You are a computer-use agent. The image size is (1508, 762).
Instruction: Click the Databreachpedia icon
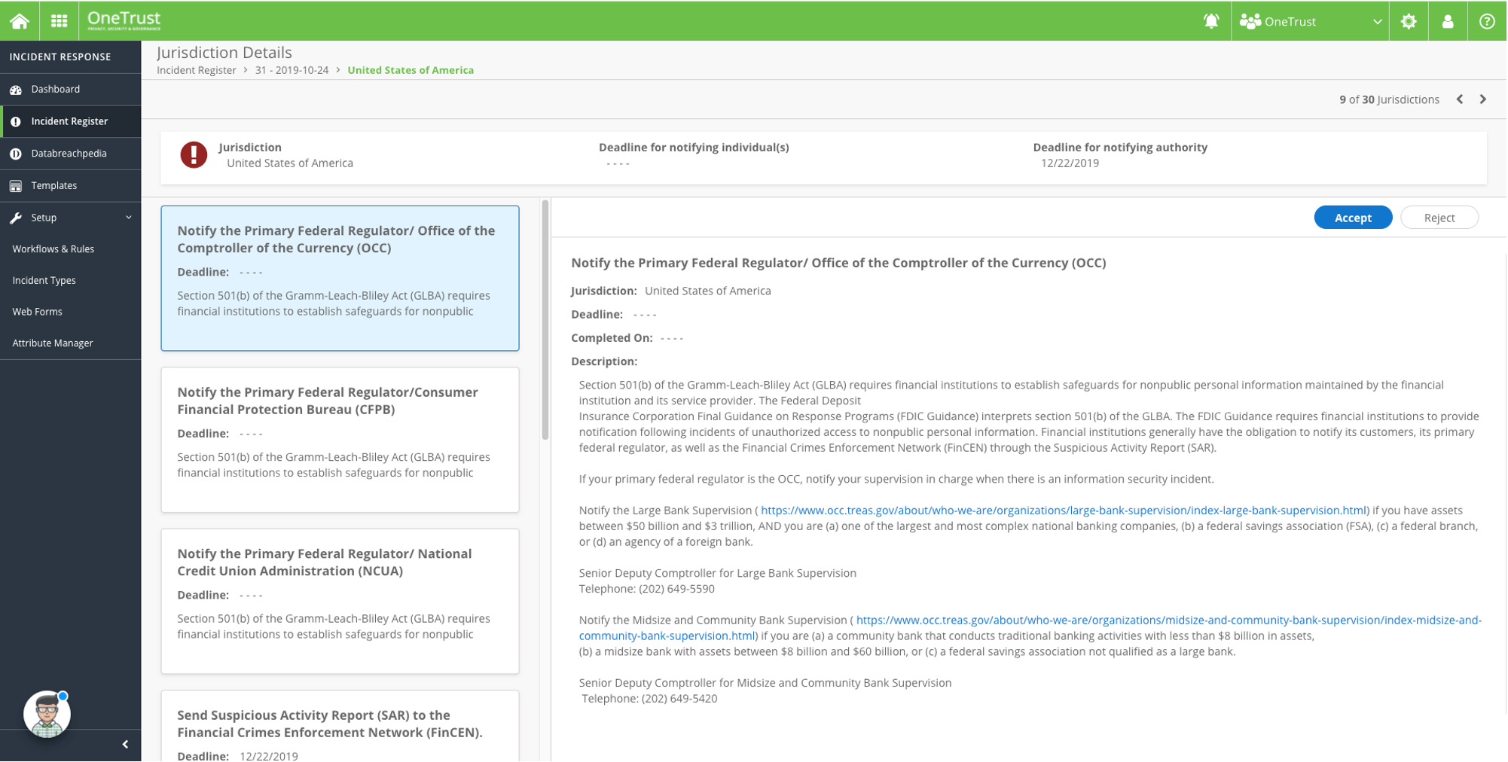pos(16,154)
